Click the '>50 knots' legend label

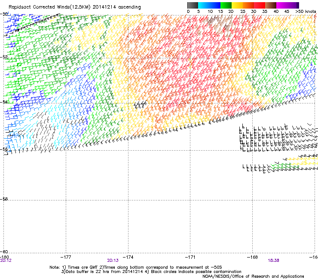pos(306,12)
